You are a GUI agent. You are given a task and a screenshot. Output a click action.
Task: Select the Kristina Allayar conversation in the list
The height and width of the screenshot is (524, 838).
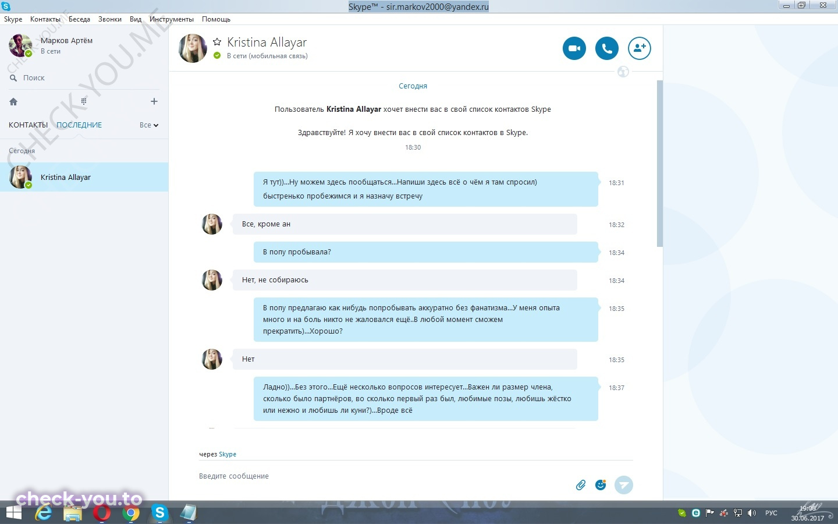tap(84, 177)
